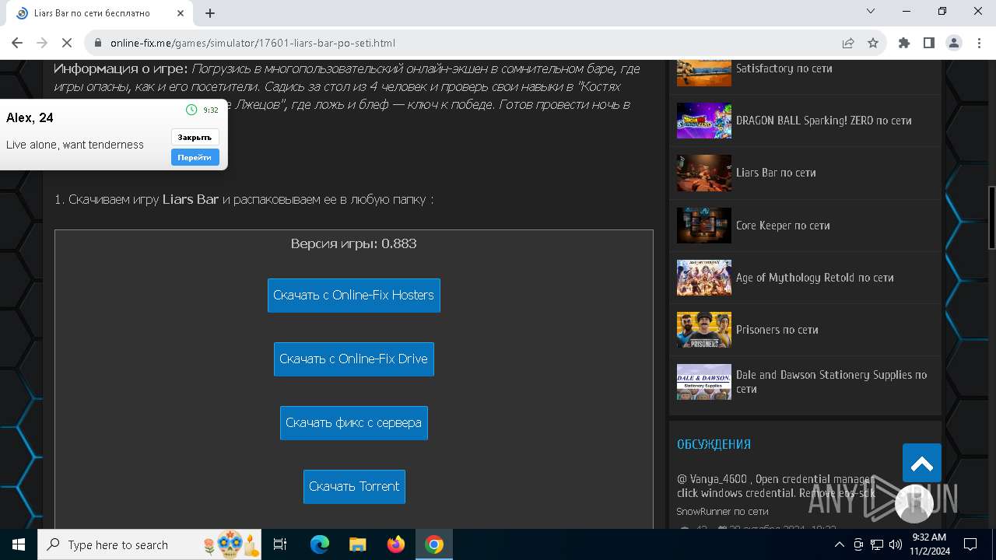The image size is (996, 560).
Task: Close the Liars Bar tab
Action: point(181,13)
